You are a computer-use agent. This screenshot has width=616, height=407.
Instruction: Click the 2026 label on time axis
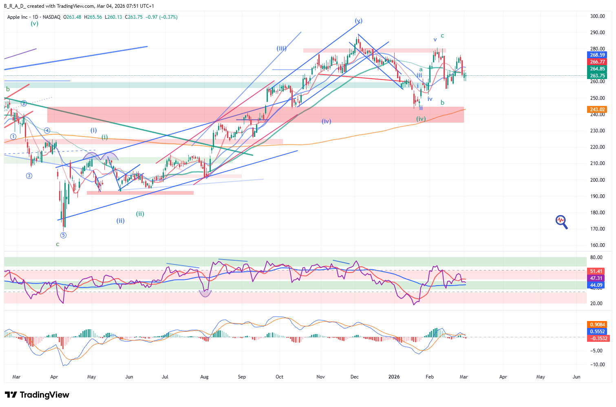click(394, 377)
